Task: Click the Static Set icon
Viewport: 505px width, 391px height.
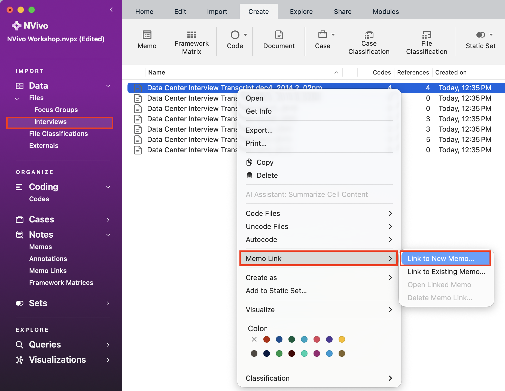Action: coord(480,35)
